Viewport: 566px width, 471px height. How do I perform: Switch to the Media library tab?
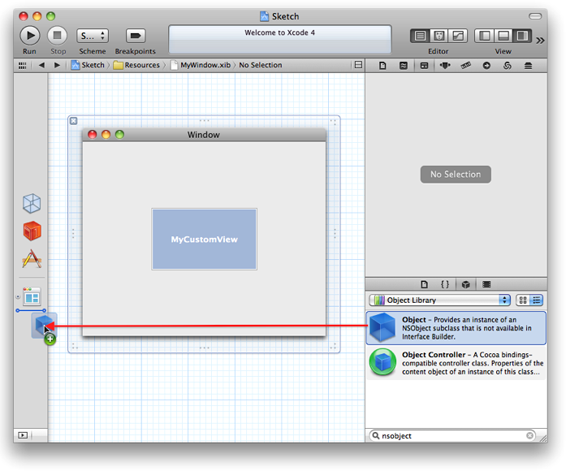486,284
